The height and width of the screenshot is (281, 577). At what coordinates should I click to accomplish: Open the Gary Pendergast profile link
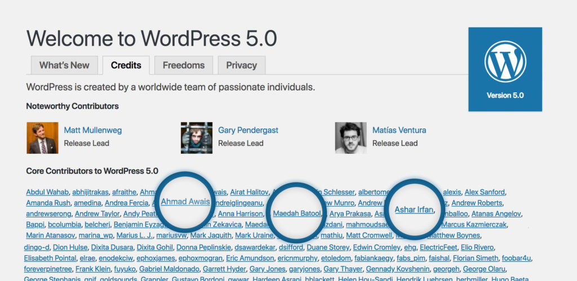248,130
